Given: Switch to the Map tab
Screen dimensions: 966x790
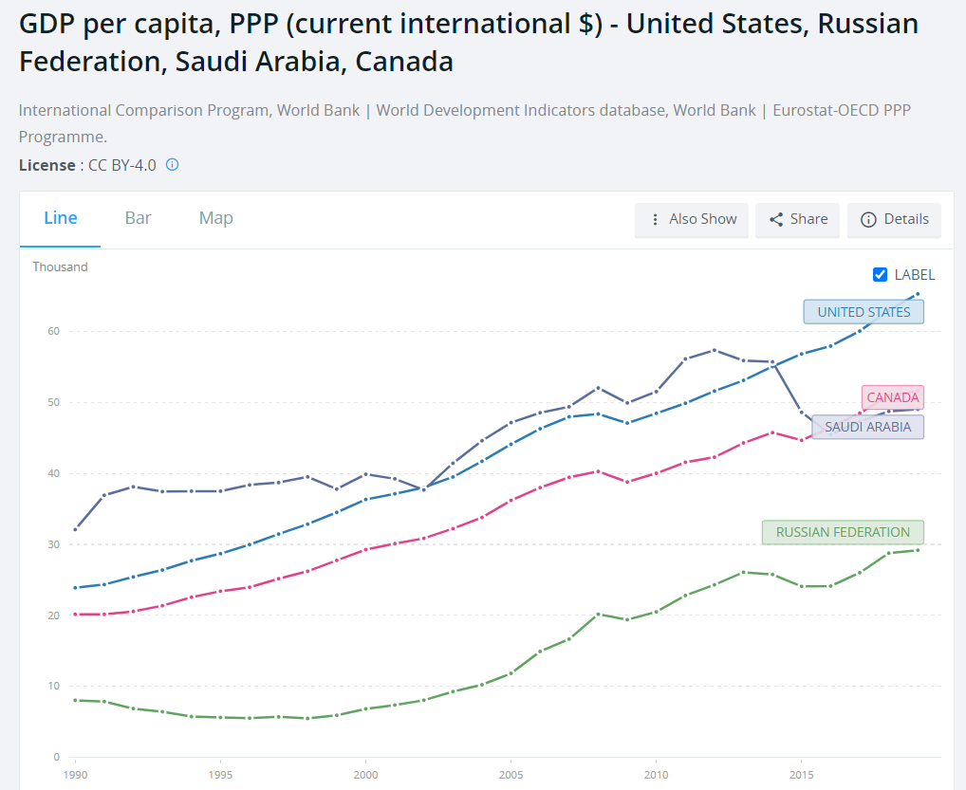Looking at the screenshot, I should point(215,218).
